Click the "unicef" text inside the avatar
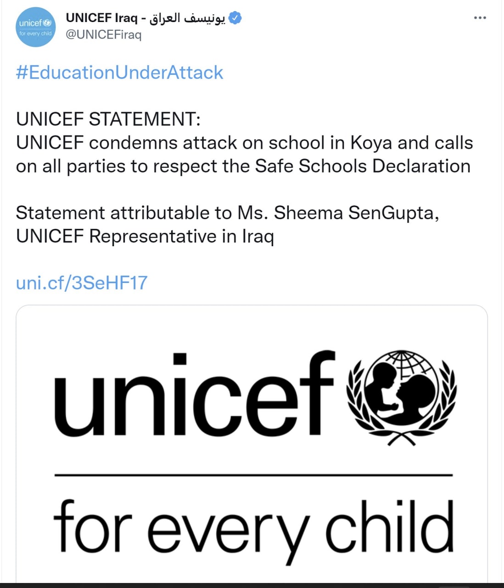Screen dimensions: 504x588 [x=31, y=23]
